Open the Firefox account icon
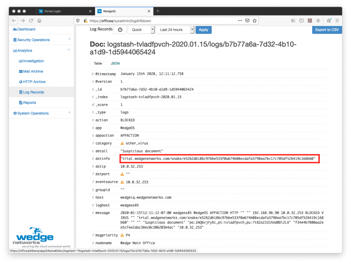 [318, 21]
